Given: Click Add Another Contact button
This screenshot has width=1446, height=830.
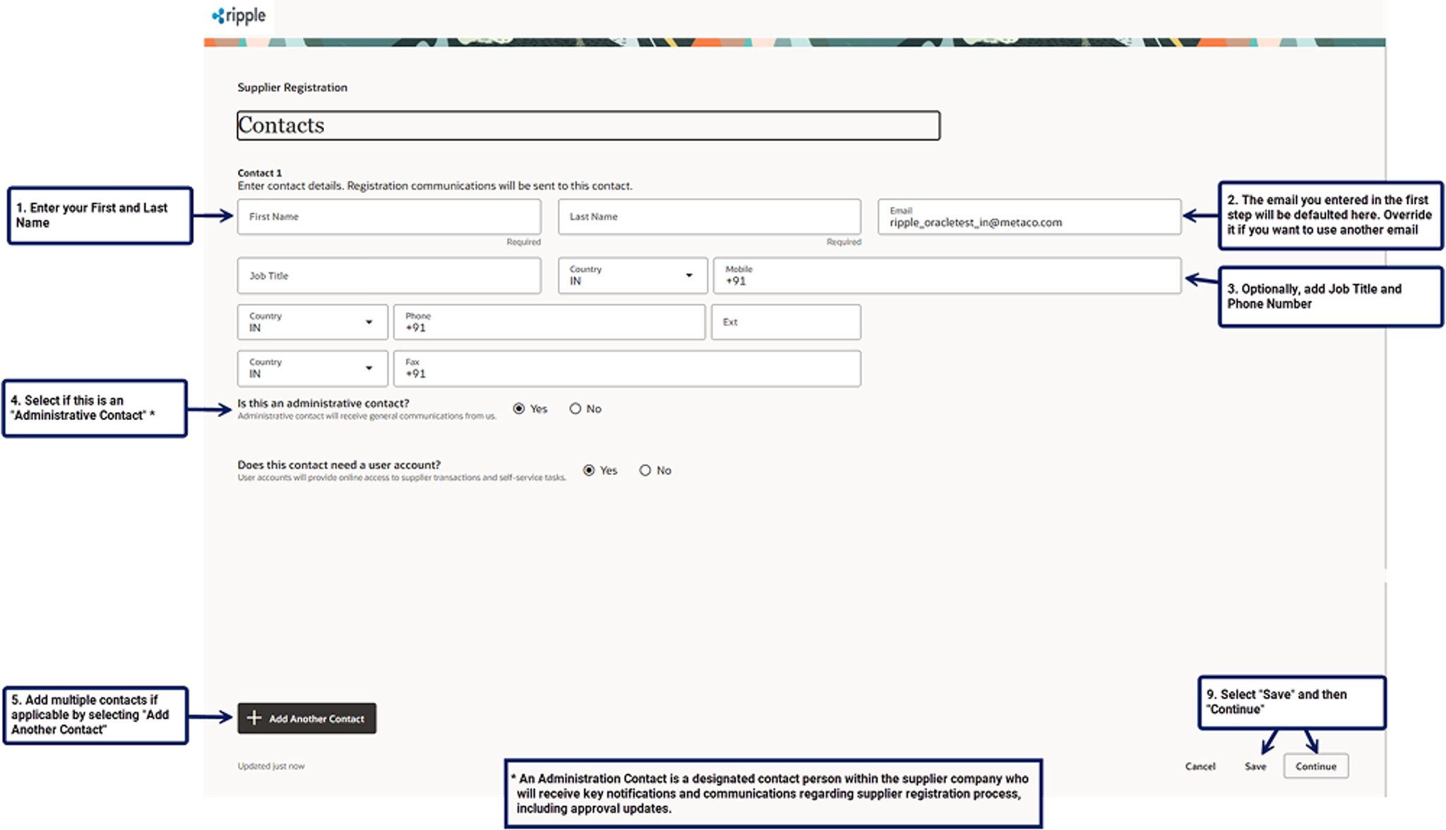Looking at the screenshot, I should [306, 718].
